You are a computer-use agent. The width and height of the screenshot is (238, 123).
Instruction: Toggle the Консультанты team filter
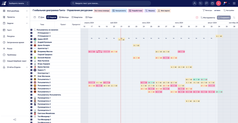coord(119,11)
